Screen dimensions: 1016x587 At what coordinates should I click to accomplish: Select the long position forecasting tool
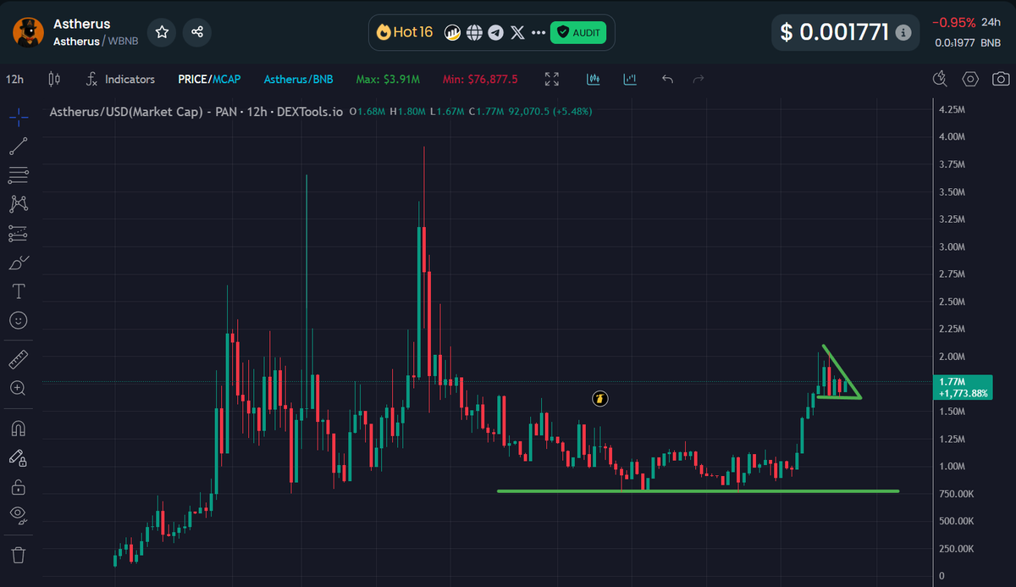[x=19, y=233]
